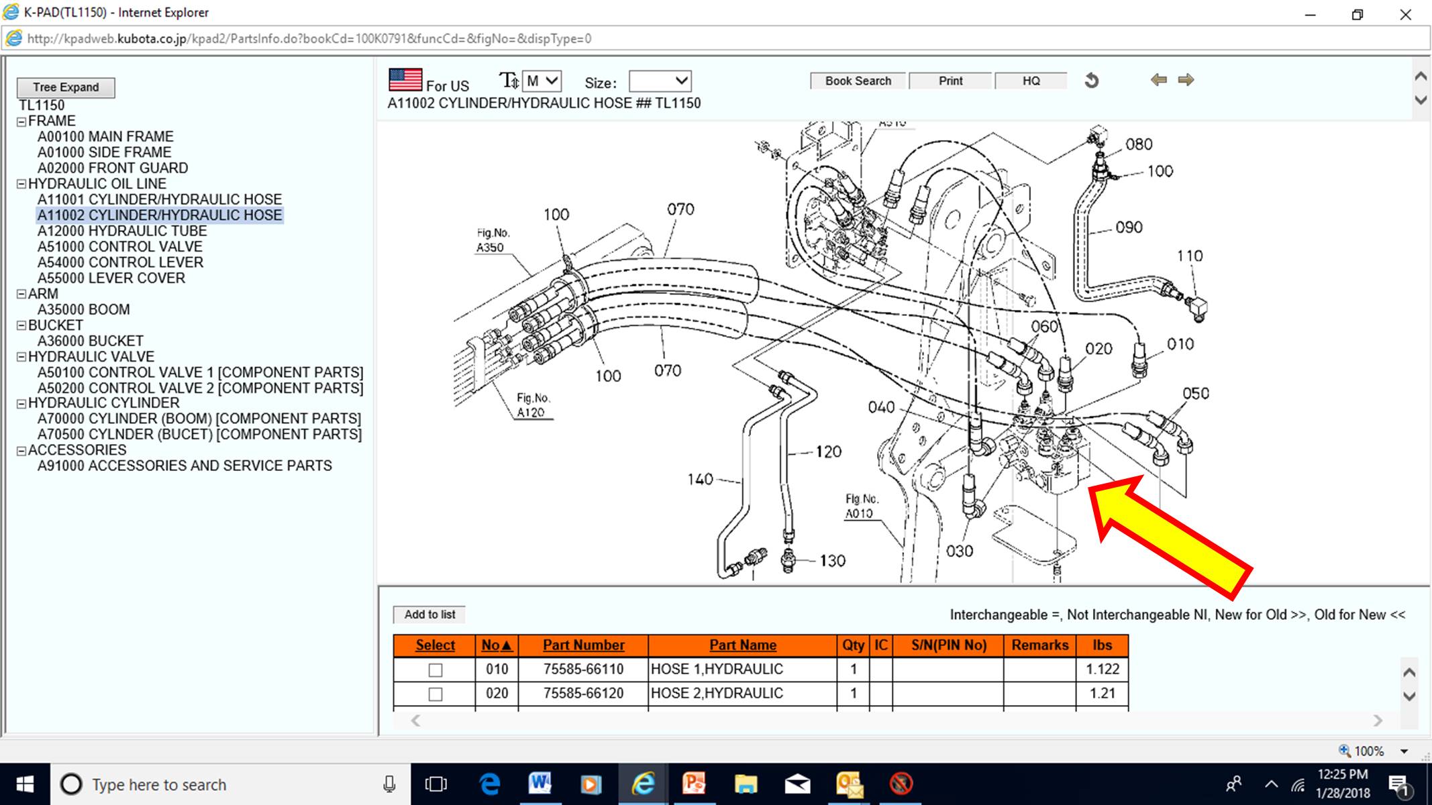The height and width of the screenshot is (805, 1432).
Task: Click the Print button
Action: (951, 81)
